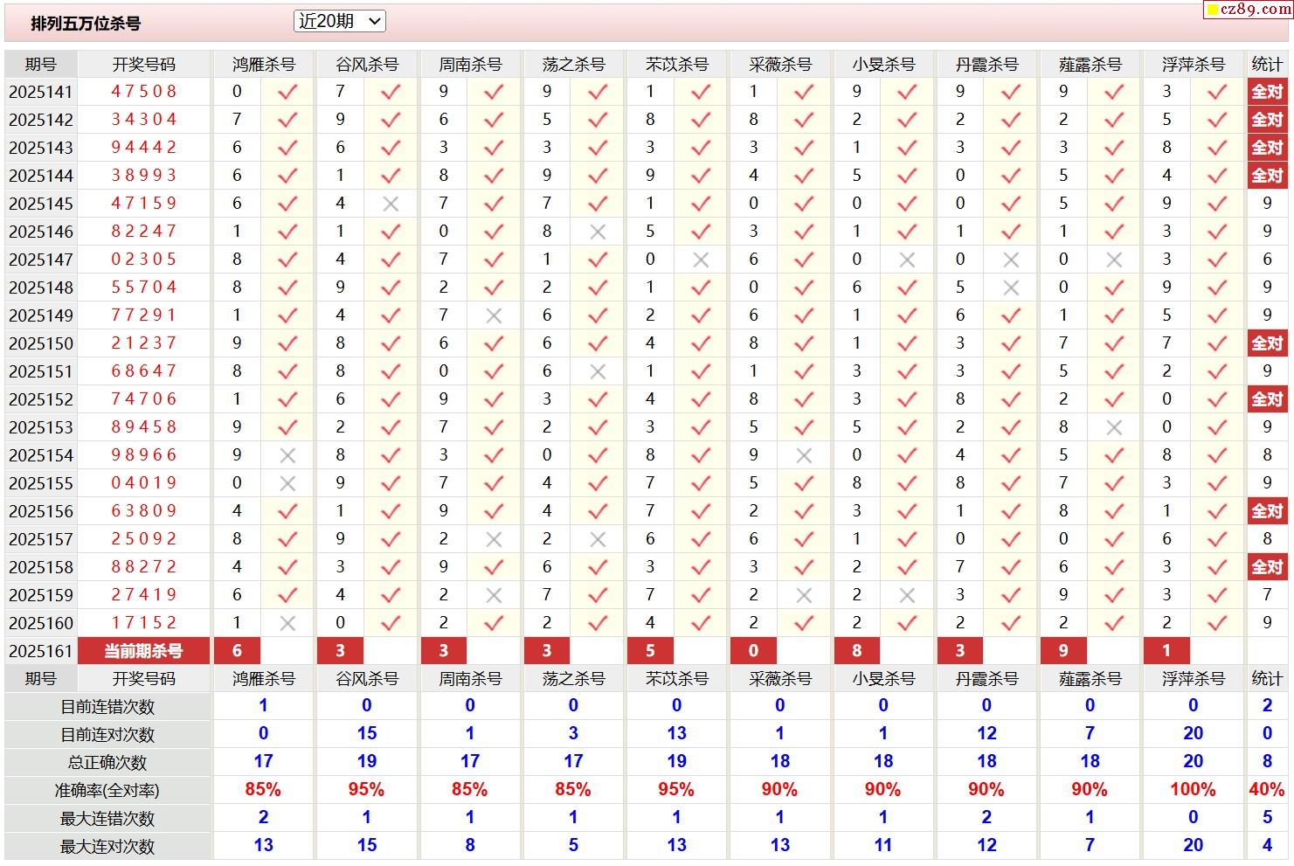Viewport: 1294px width, 866px height.
Task: Click the check mark for 浮萍杀号 in row 2025141
Action: coord(1217,91)
